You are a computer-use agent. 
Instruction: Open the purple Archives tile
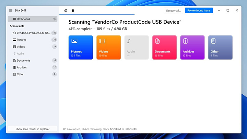[x=192, y=47]
